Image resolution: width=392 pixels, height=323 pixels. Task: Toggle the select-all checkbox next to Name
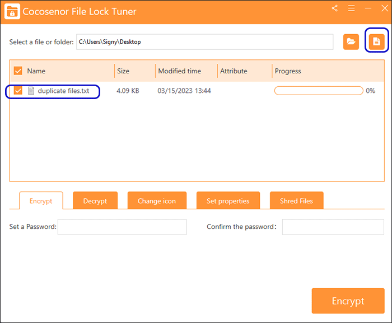coord(18,71)
